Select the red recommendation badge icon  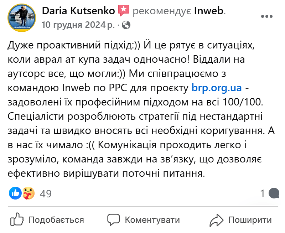(124, 10)
